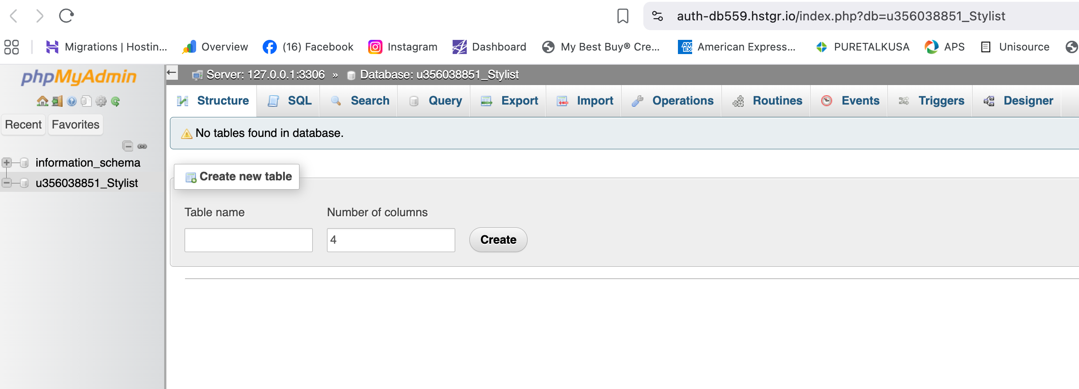The width and height of the screenshot is (1079, 389).
Task: Switch to the SQL tab
Action: pyautogui.click(x=290, y=101)
